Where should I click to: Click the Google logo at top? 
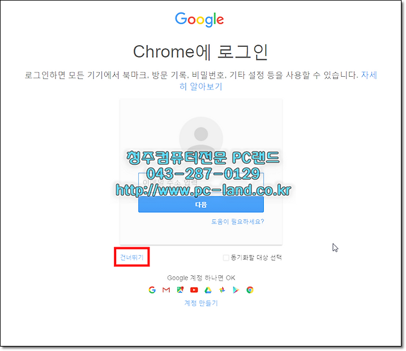200,19
